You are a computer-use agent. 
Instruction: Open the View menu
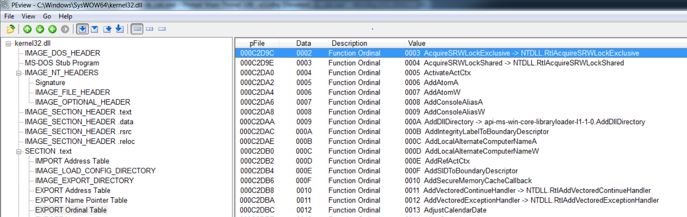[x=28, y=16]
